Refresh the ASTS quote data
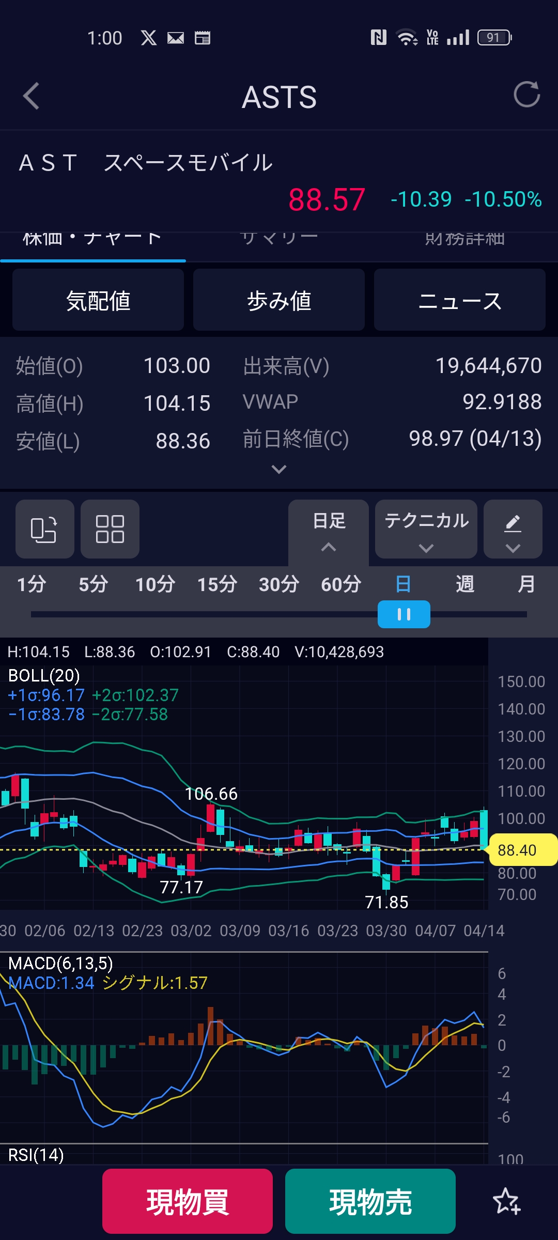558x1240 pixels. [526, 95]
